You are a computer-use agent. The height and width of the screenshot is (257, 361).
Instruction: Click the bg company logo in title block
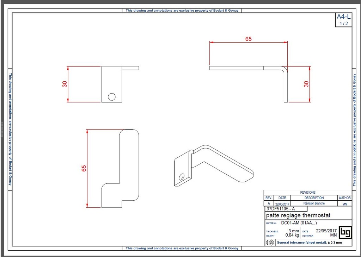[x=344, y=232]
